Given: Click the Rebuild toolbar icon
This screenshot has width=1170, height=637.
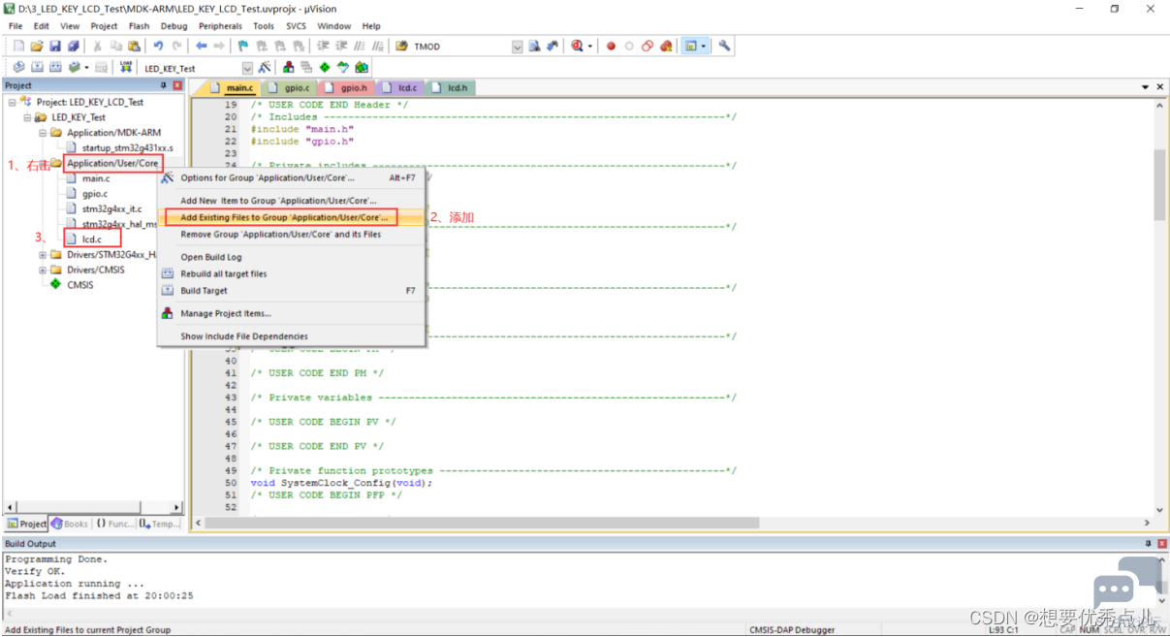Looking at the screenshot, I should 55,67.
